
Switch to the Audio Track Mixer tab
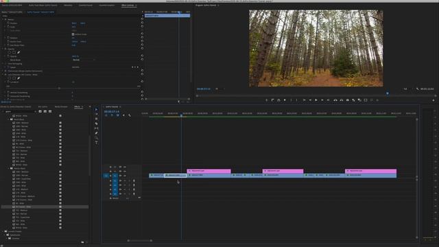tap(43, 5)
